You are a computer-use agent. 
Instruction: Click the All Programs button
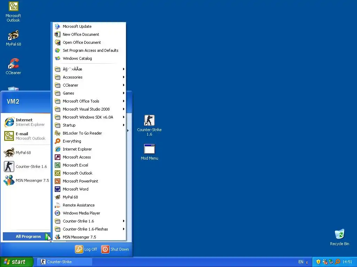[27, 236]
